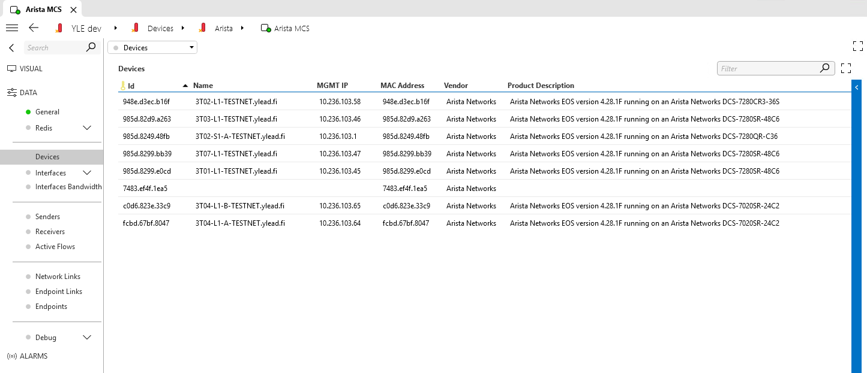
Task: Close the Arista MCS tab
Action: point(73,10)
